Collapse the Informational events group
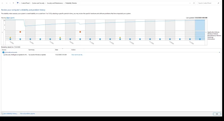The width and height of the screenshot is (224, 121). pos(219,52)
